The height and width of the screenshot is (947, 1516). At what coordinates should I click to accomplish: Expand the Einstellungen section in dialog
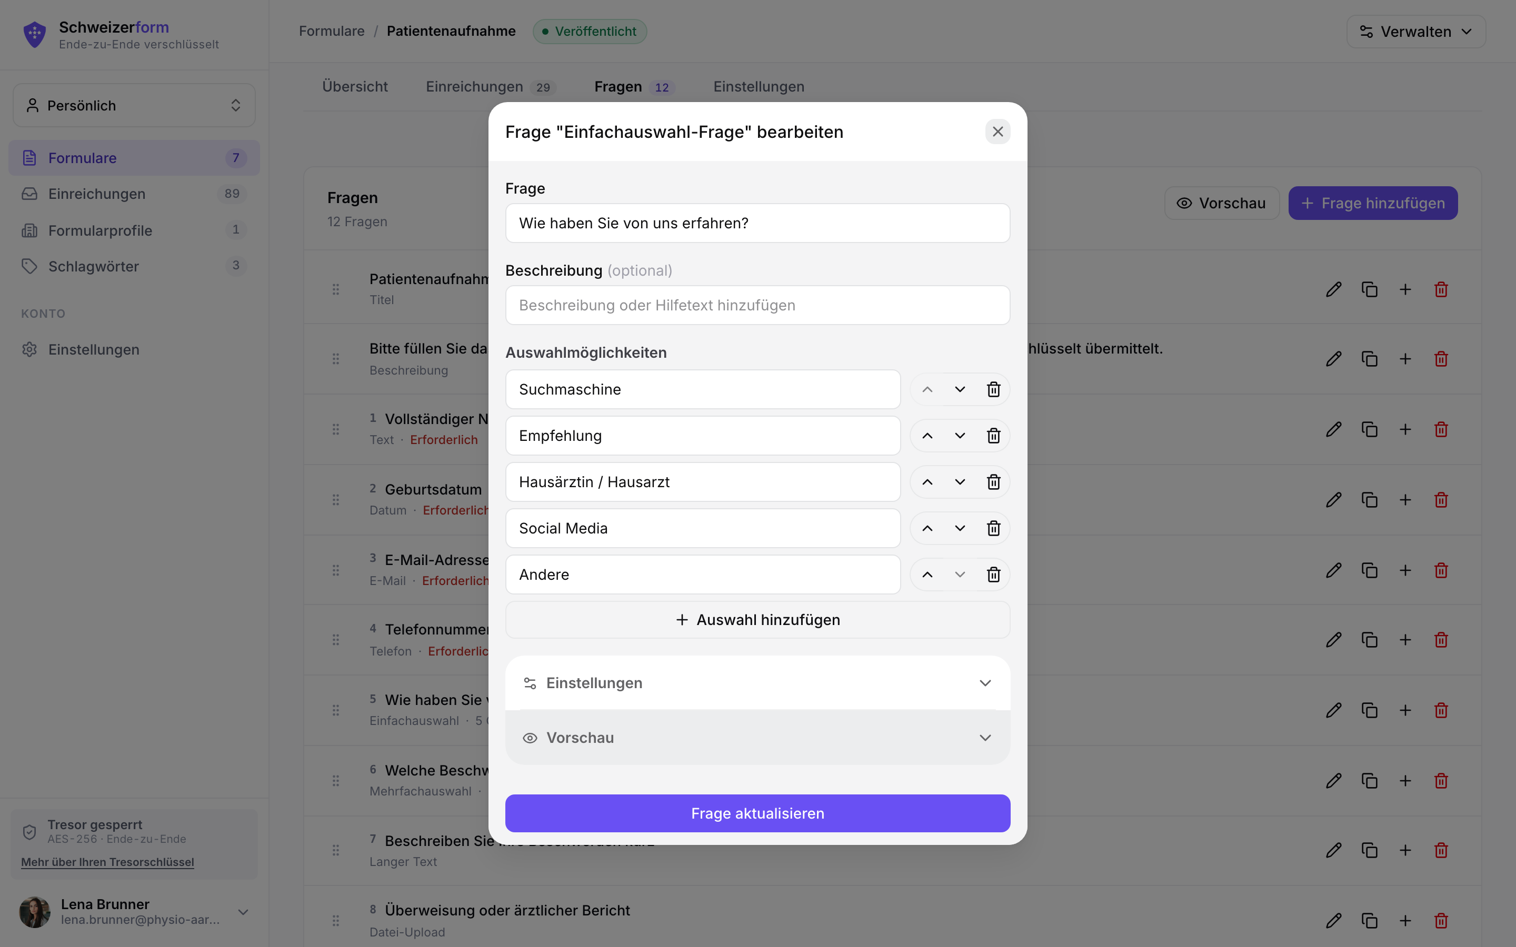pyautogui.click(x=757, y=683)
